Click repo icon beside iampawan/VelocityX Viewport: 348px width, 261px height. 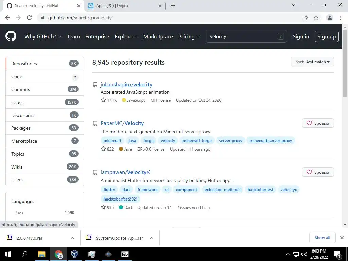tap(95, 172)
